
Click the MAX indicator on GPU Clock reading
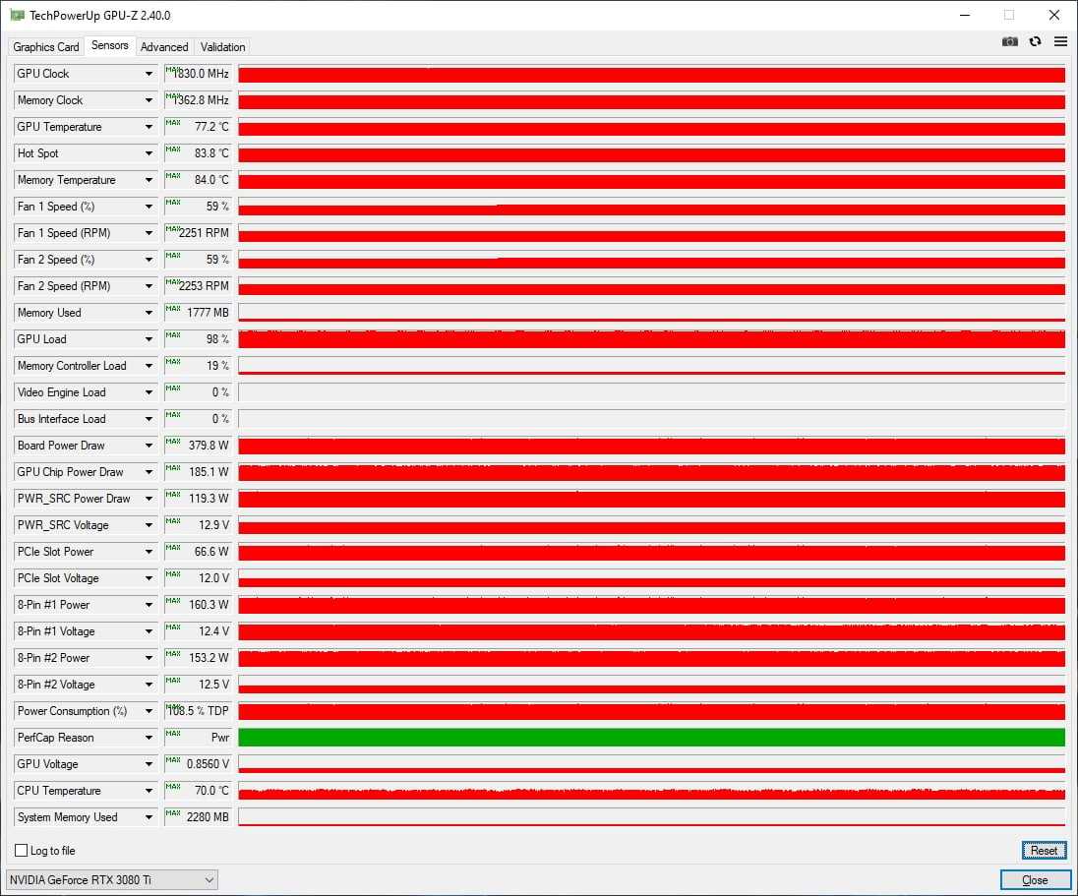tap(173, 70)
